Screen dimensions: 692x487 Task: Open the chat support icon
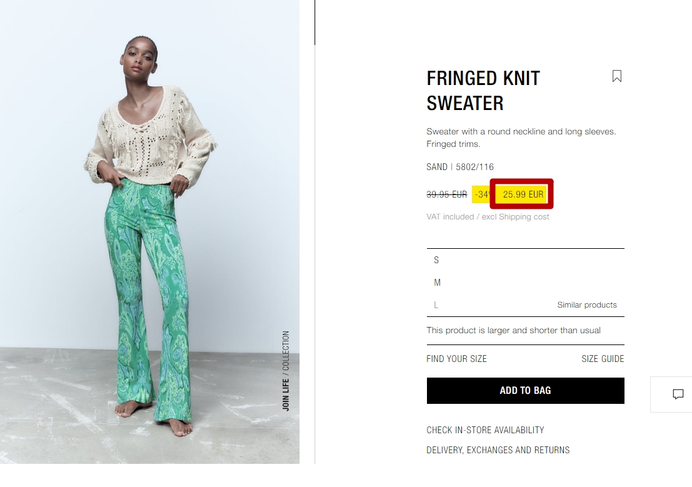(678, 394)
